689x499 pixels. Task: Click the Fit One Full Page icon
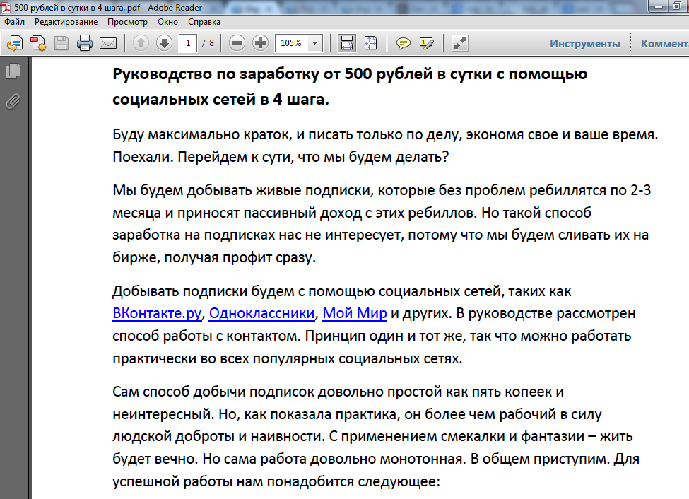click(x=371, y=43)
